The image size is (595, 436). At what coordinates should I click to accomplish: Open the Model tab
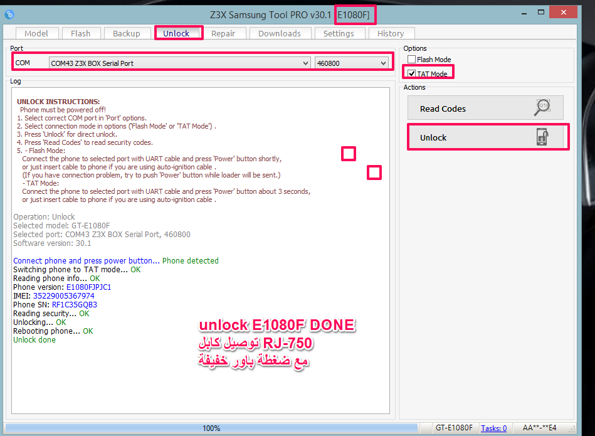click(x=36, y=33)
